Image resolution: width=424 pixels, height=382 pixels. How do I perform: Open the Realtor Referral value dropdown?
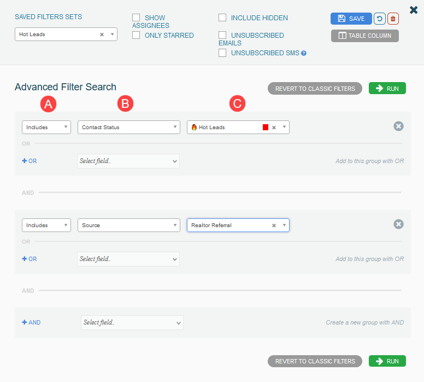(x=238, y=225)
